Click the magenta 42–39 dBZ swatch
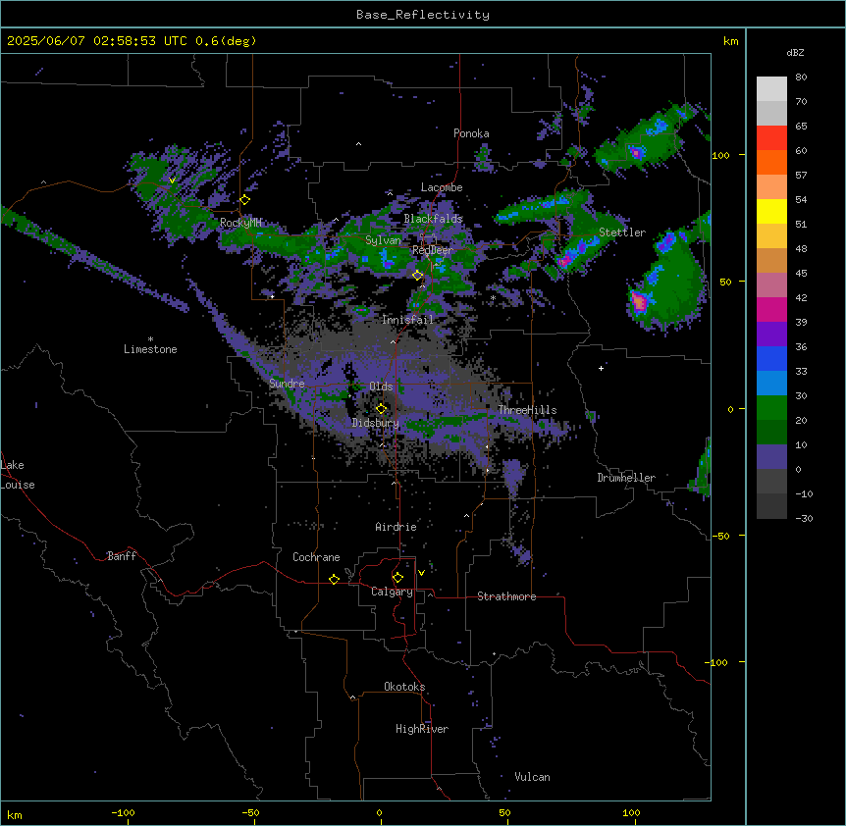The height and width of the screenshot is (826, 846). point(771,309)
